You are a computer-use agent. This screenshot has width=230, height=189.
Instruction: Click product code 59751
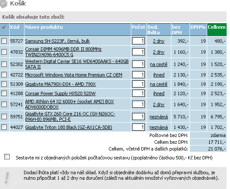(16, 117)
